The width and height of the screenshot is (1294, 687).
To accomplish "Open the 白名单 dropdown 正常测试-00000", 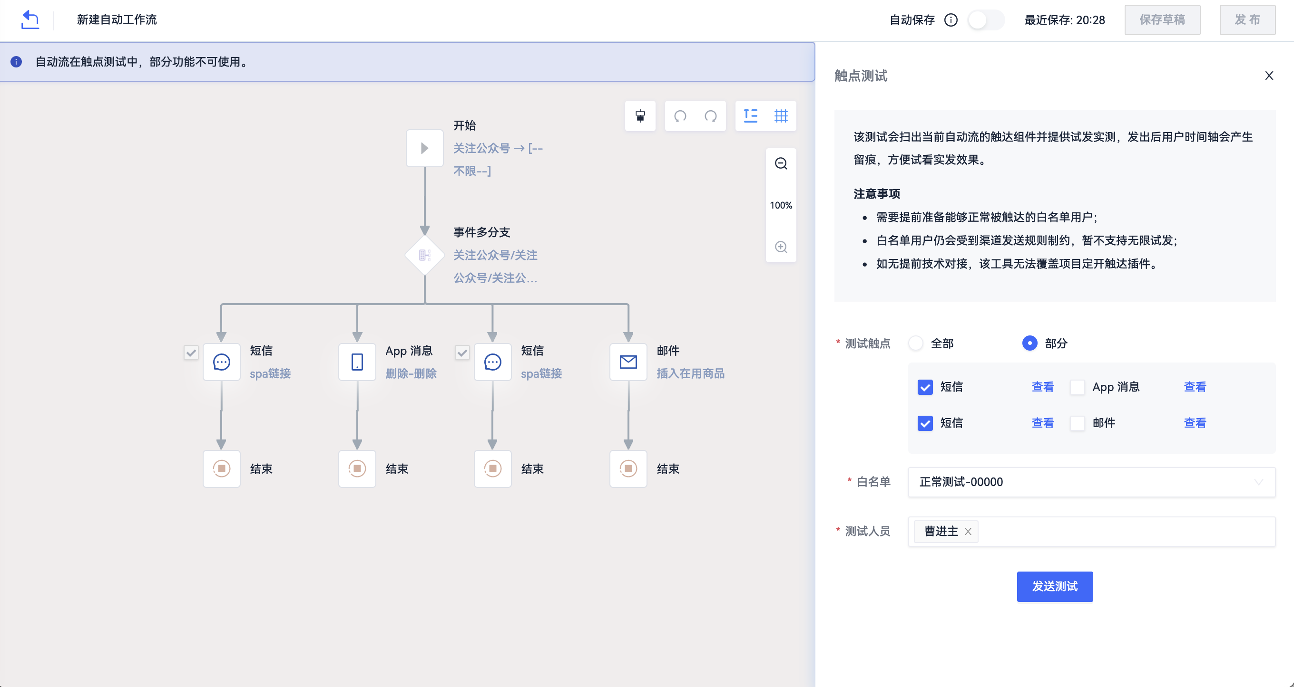I will [x=1091, y=482].
